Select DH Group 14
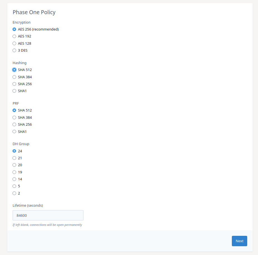The height and width of the screenshot is (255, 258). (x=14, y=179)
